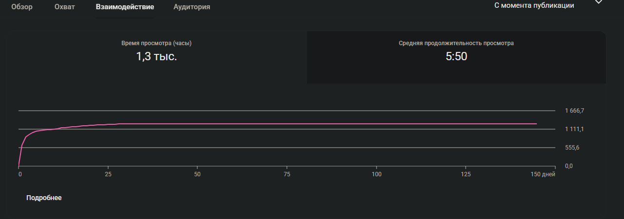
Task: Click the 555,6 value on vertical axis
Action: coord(572,148)
